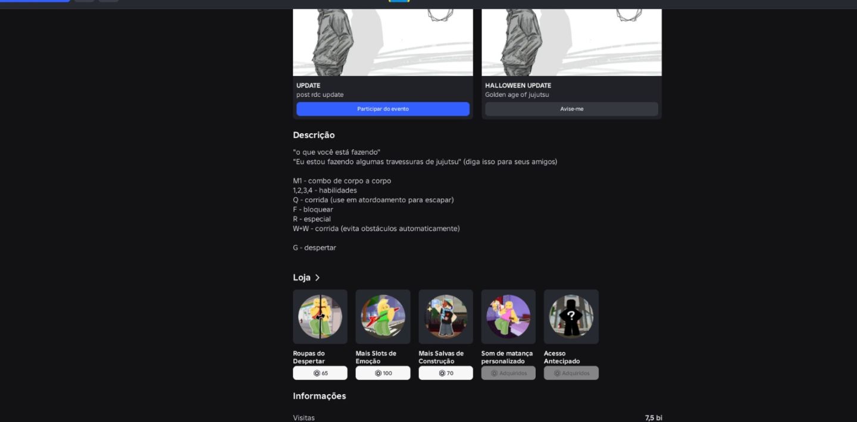Open the Loja store heading link

(302, 278)
